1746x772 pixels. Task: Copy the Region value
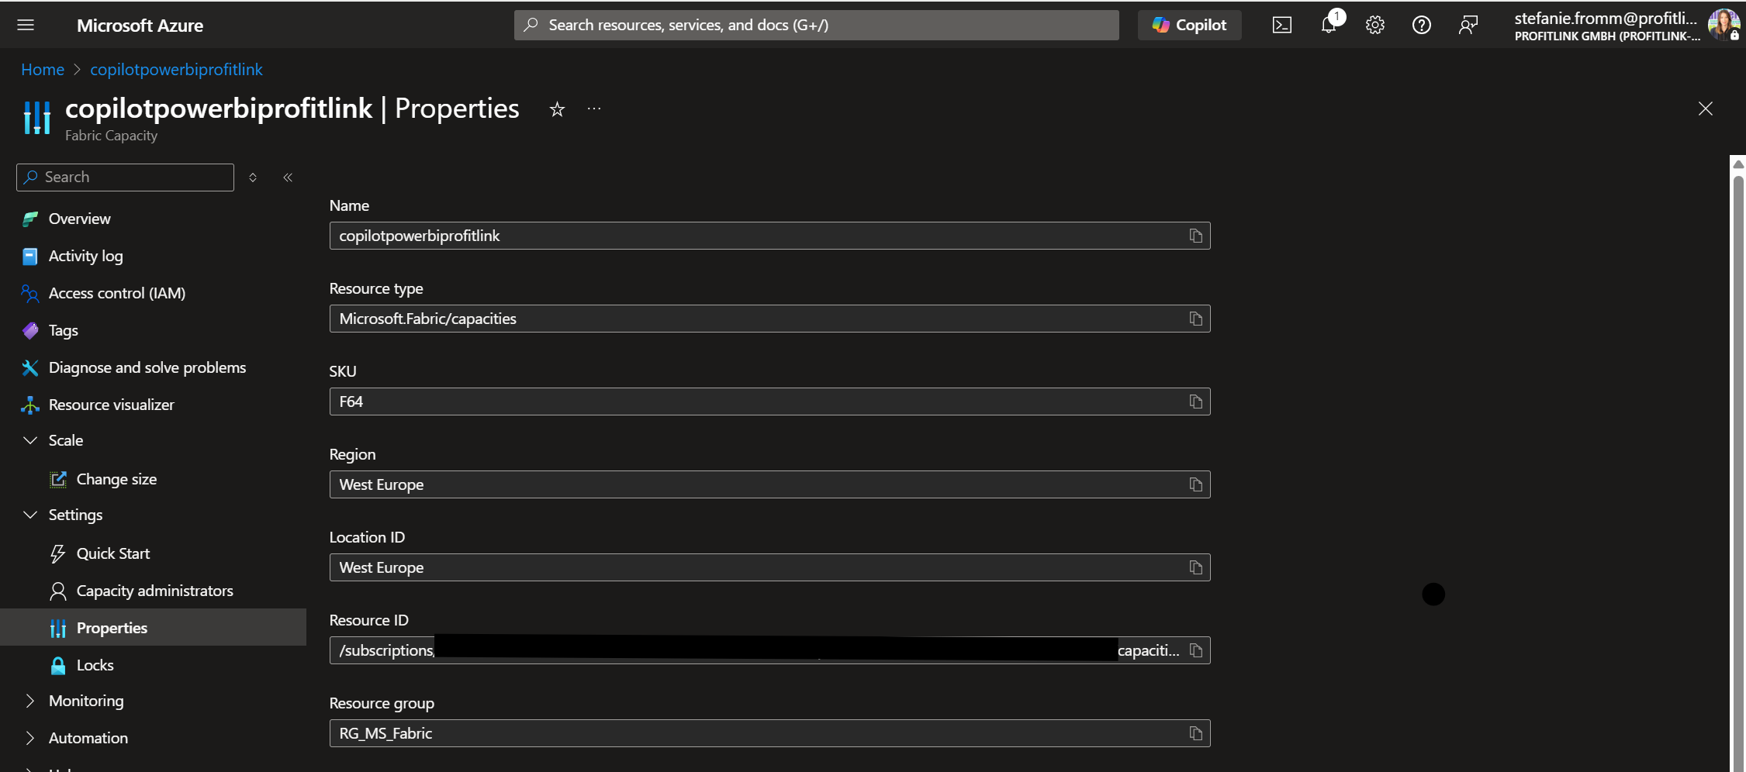point(1195,484)
